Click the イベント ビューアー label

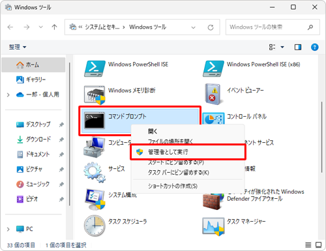point(245,90)
